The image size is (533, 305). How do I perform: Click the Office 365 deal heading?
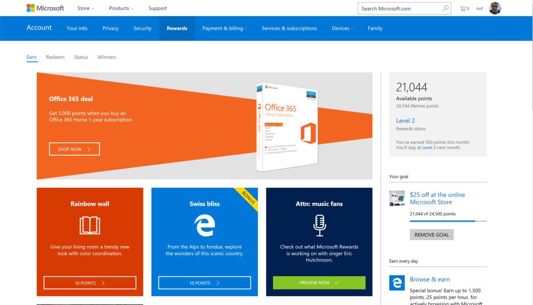(x=71, y=99)
